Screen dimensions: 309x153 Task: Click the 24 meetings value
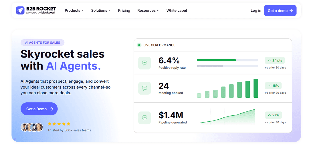[x=164, y=86]
